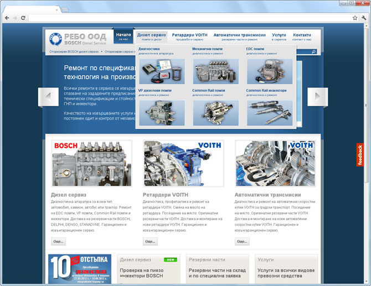The image size is (371, 286).
Task: Click the browser back arrow
Action: [7, 18]
